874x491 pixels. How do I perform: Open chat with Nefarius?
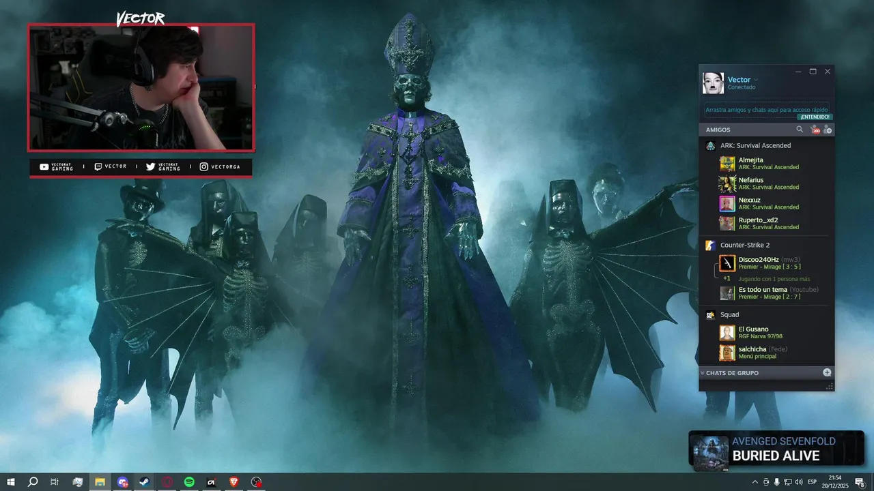(767, 183)
